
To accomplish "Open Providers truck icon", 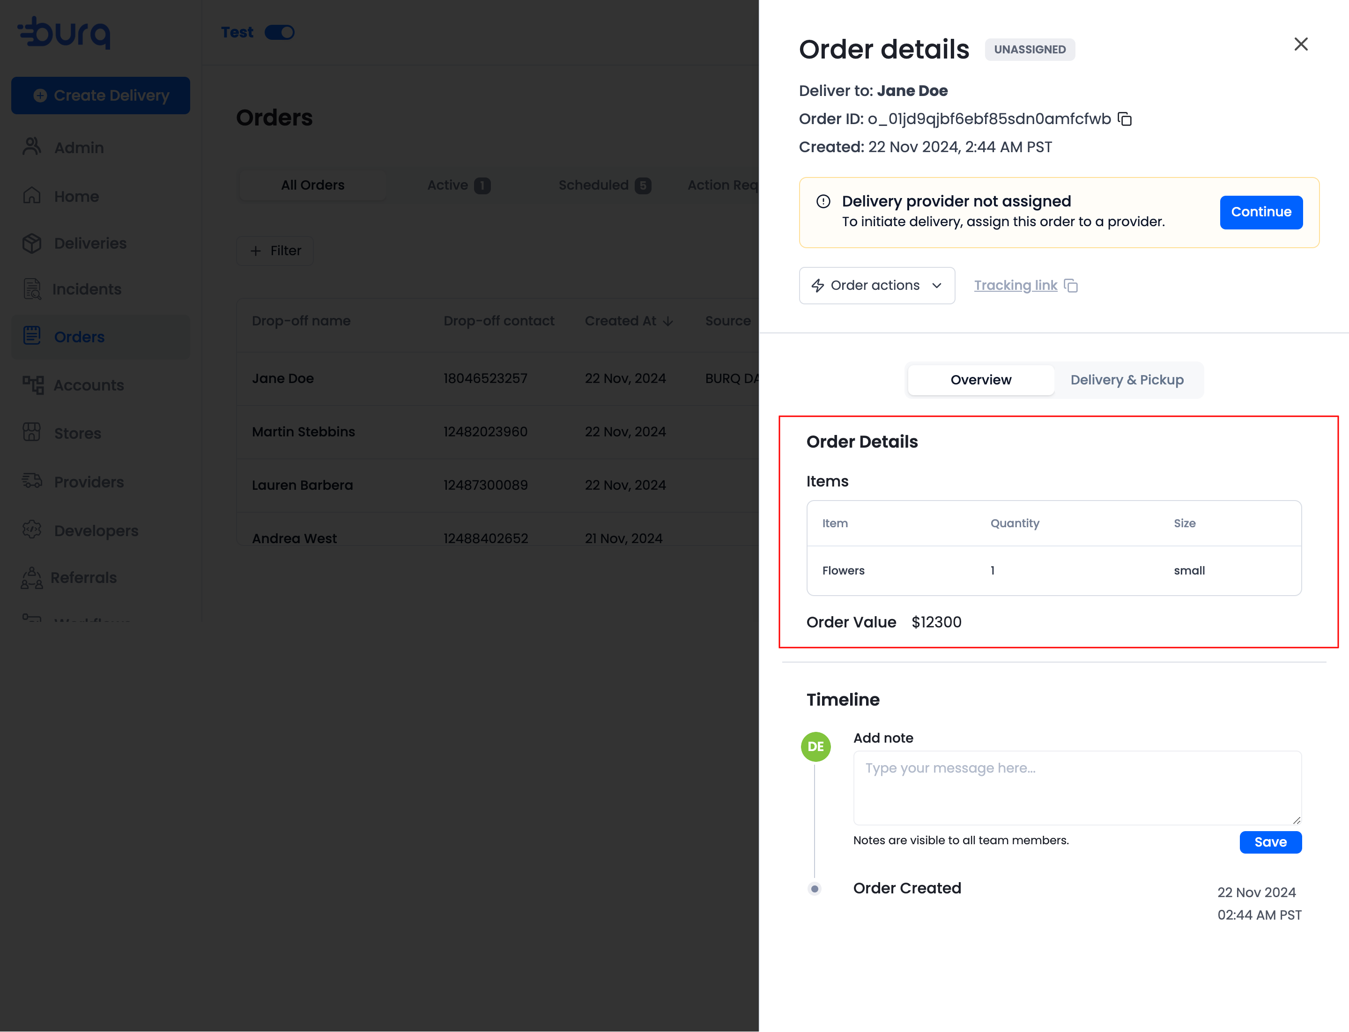I will point(32,481).
